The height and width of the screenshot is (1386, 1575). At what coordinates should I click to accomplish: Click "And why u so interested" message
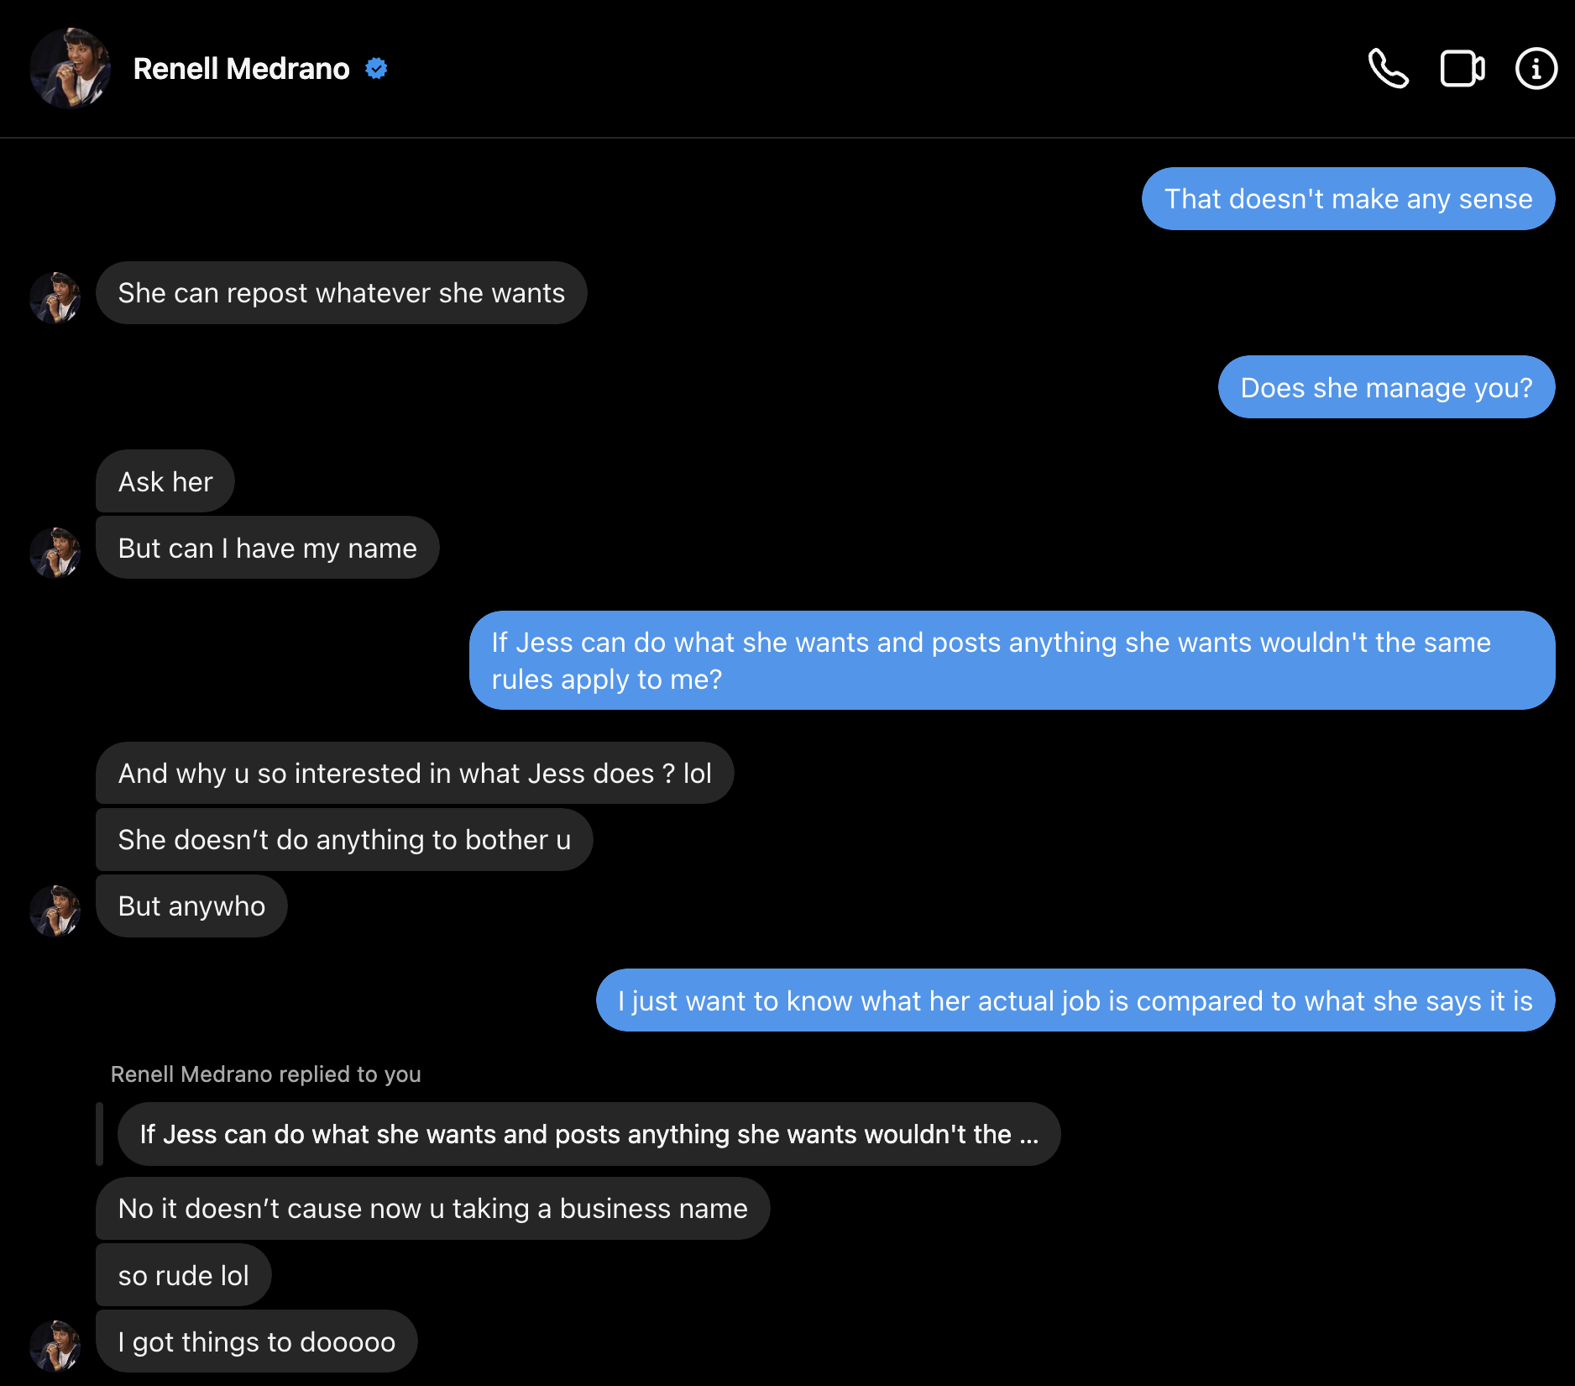pyautogui.click(x=415, y=773)
